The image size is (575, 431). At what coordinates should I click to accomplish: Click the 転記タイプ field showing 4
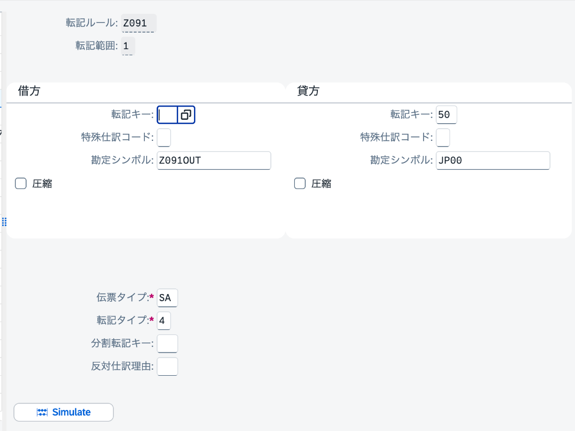pos(164,320)
